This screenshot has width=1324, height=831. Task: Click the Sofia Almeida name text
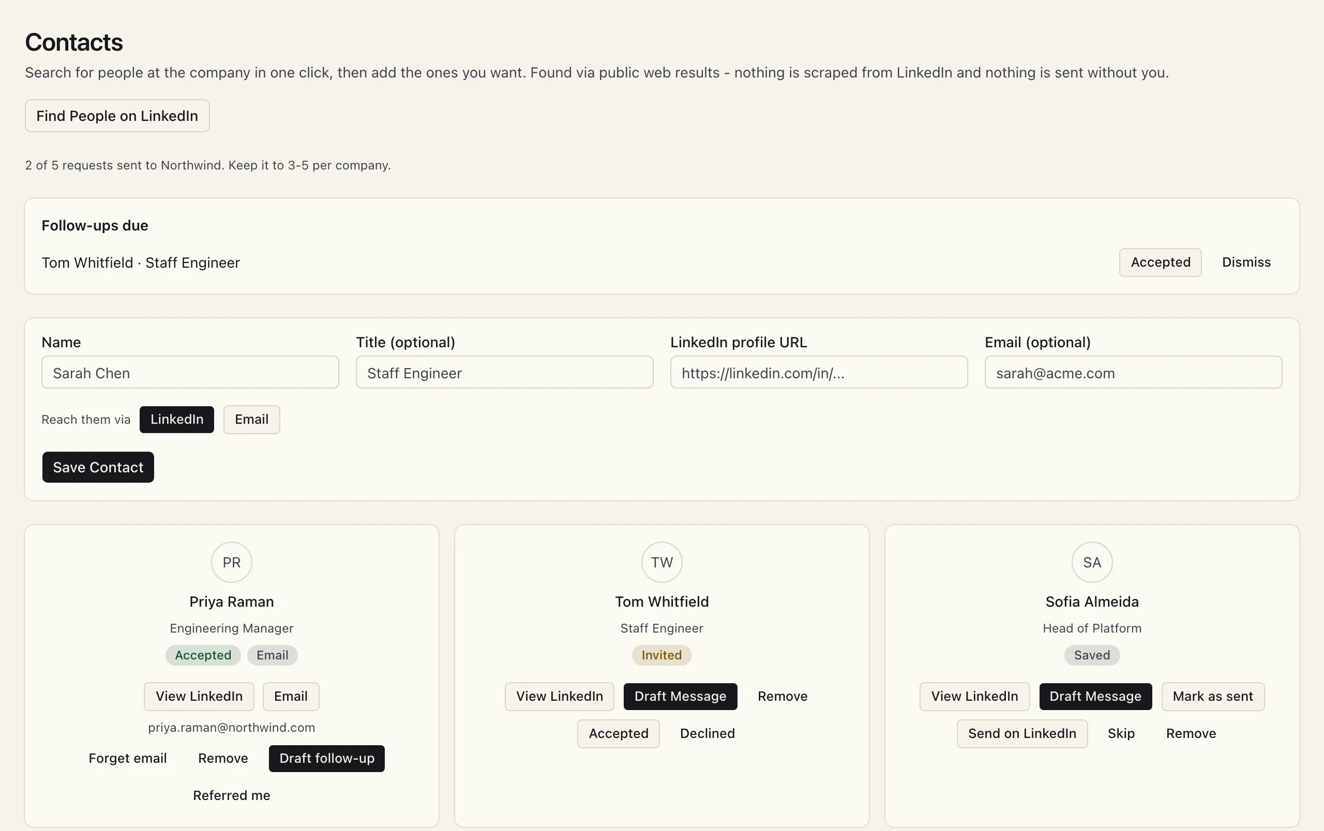pos(1092,602)
